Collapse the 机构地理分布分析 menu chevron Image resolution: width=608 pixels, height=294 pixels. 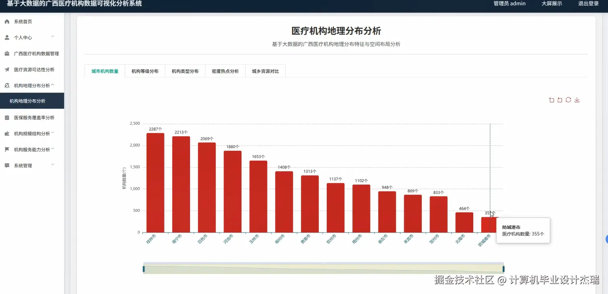click(x=53, y=85)
